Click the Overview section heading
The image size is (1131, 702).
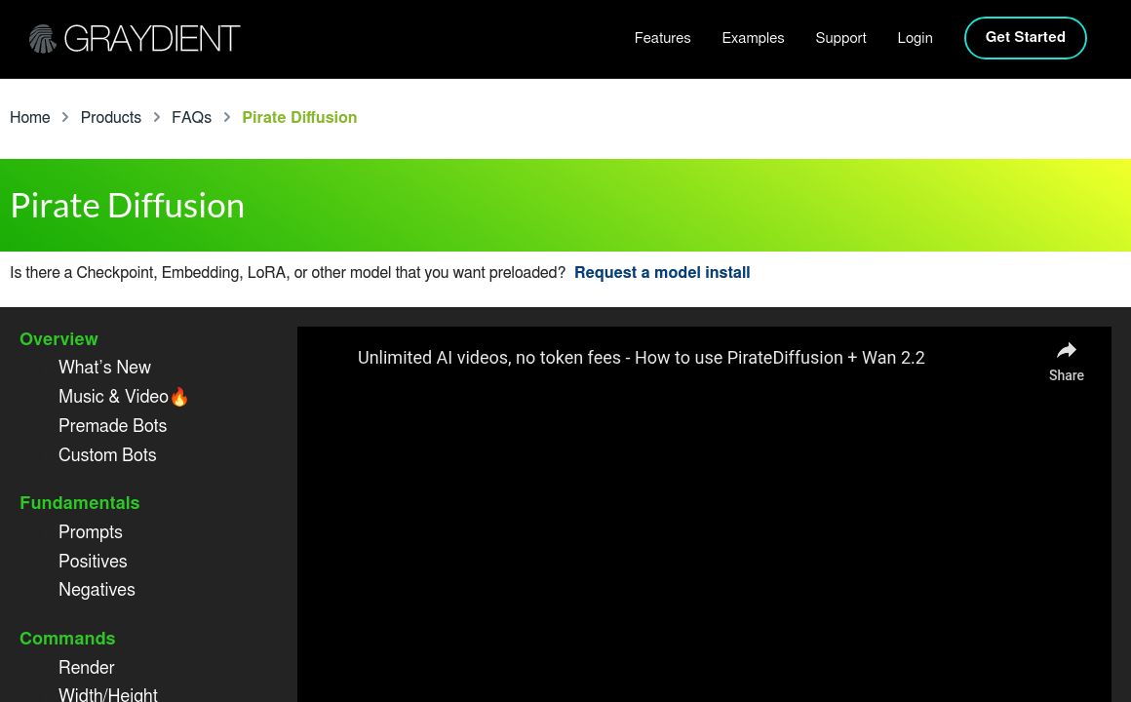(58, 339)
